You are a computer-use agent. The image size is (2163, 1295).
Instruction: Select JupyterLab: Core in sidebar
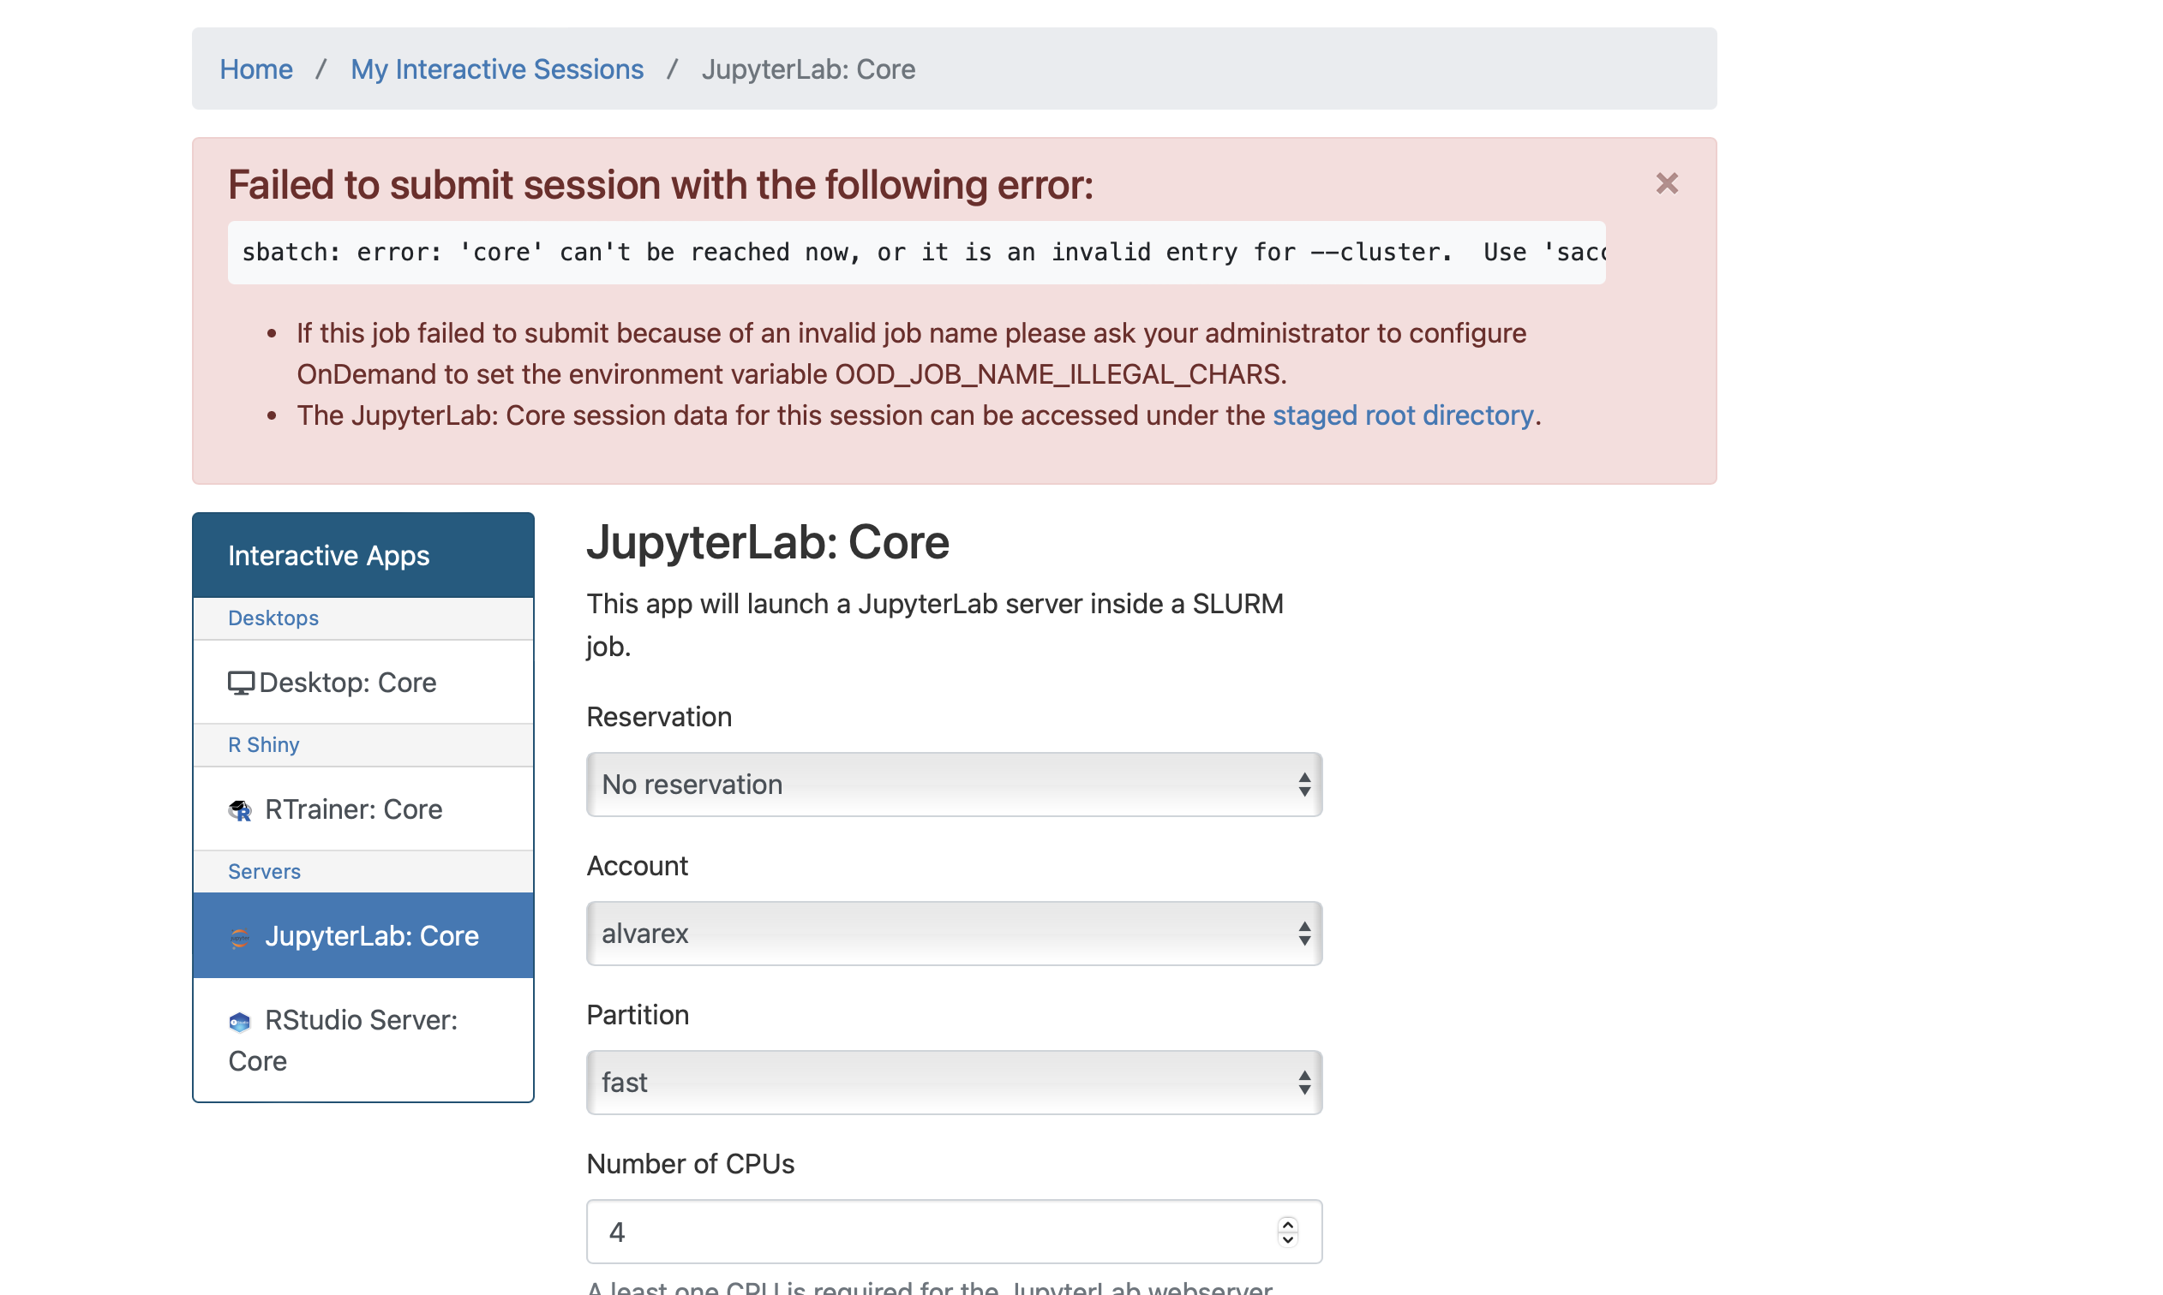pos(363,935)
